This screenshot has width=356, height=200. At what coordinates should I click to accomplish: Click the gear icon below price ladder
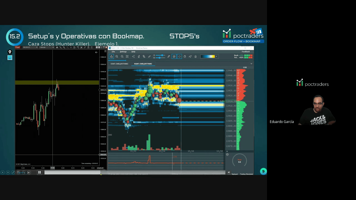(x=227, y=154)
